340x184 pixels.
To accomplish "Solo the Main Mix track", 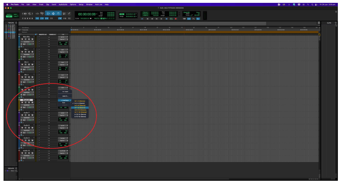I will pos(29,39).
